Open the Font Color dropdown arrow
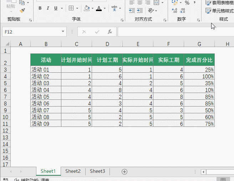The image size is (234, 181). pyautogui.click(x=105, y=8)
